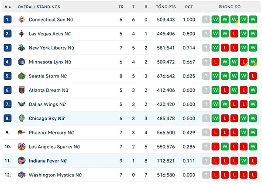Image resolution: width=262 pixels, height=184 pixels.
Task: Click the Phoenix Mercury team logo
Action: point(21,132)
